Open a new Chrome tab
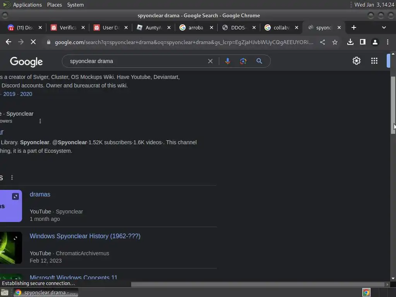The width and height of the screenshot is (396, 297). [x=353, y=27]
